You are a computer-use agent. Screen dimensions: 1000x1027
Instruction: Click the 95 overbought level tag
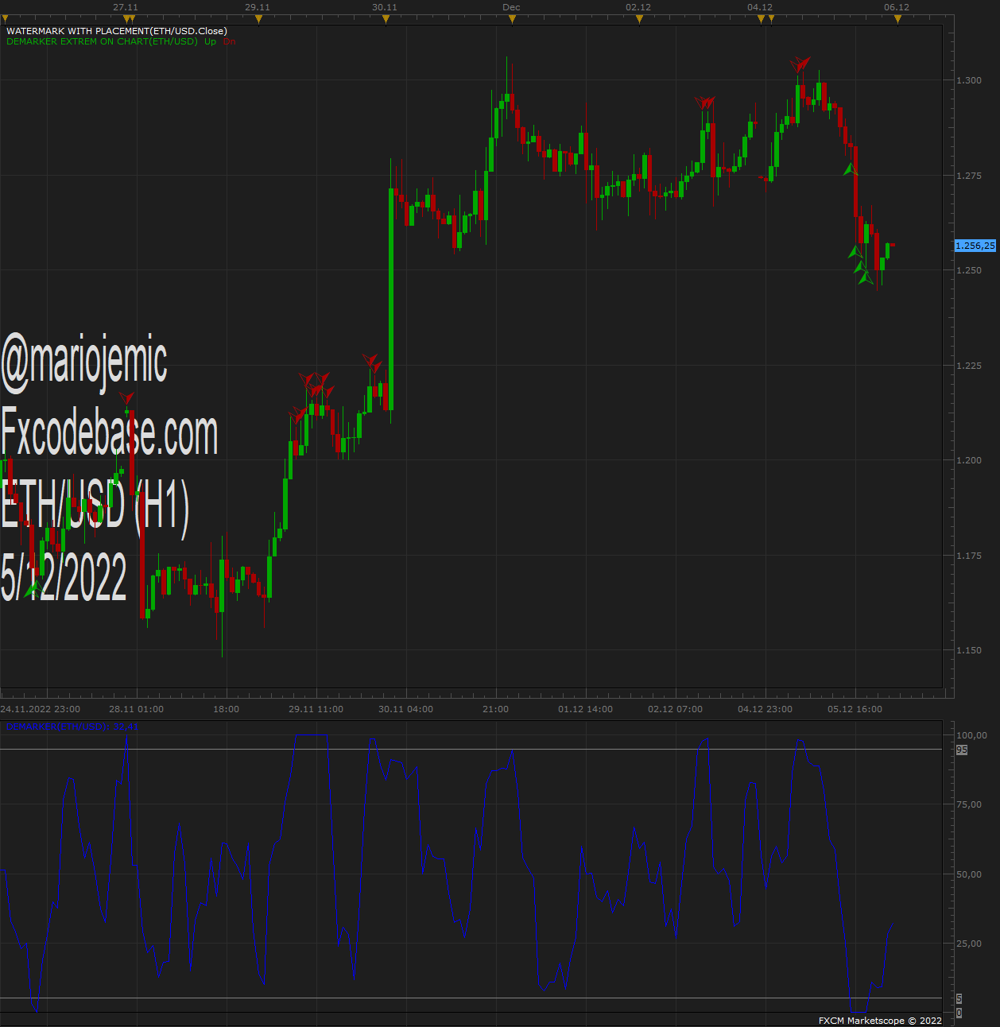point(962,750)
